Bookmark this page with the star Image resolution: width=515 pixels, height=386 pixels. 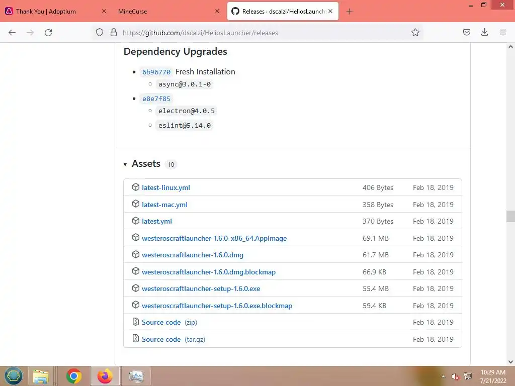(x=415, y=33)
